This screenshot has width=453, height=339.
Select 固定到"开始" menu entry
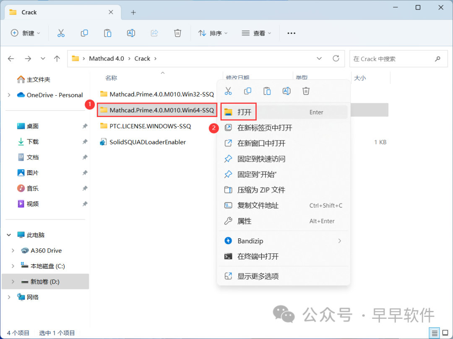click(284, 175)
